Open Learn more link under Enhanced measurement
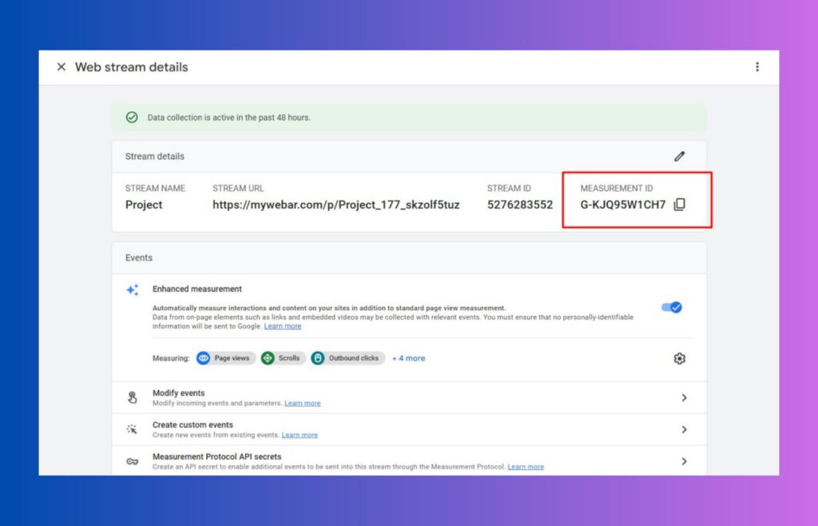Screen dimensions: 818x526 (283, 326)
